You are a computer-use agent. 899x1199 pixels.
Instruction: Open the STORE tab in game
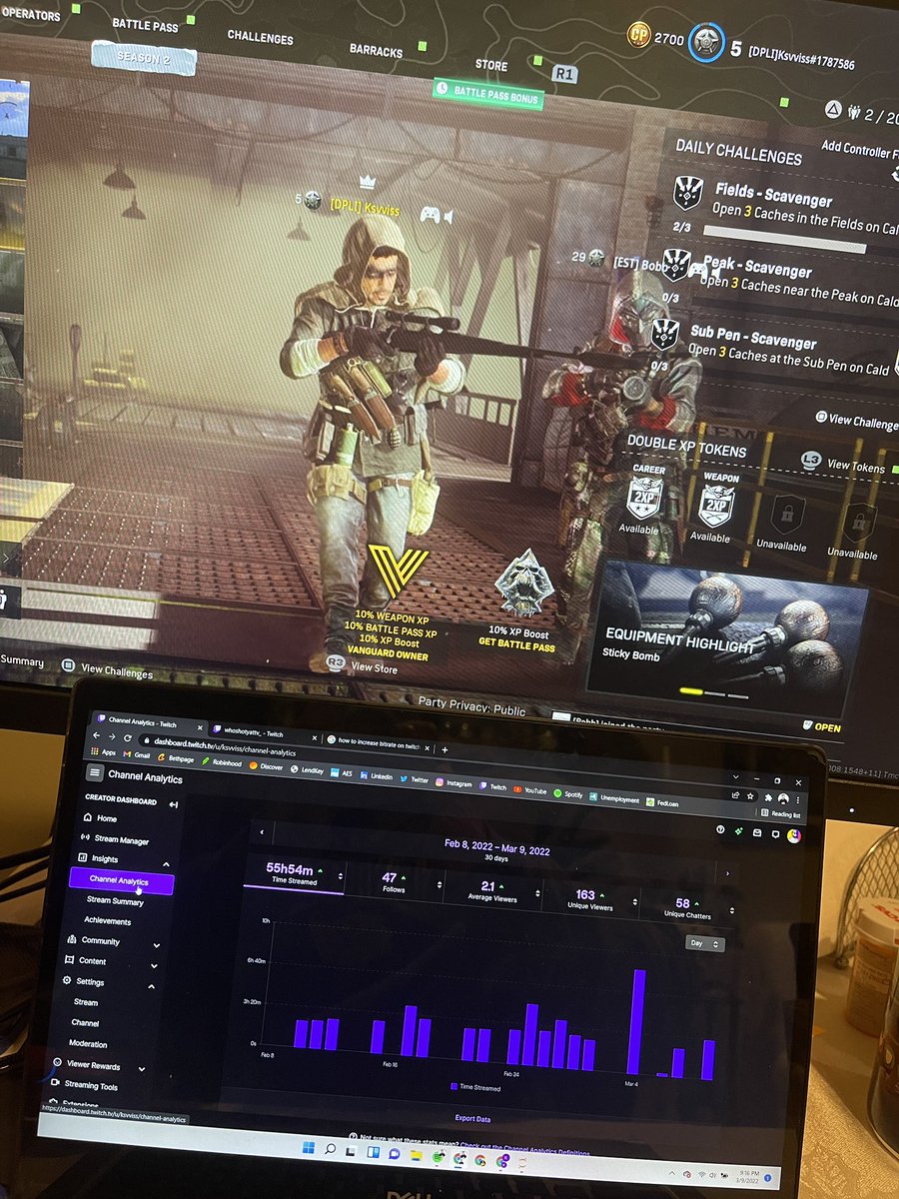490,66
